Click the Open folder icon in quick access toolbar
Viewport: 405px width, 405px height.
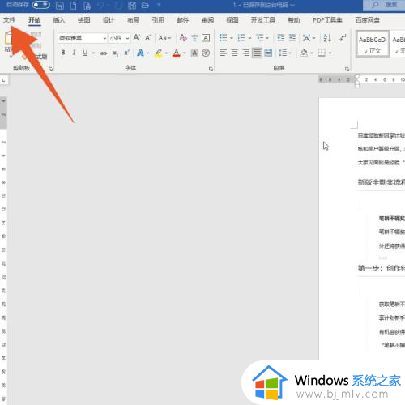145,6
